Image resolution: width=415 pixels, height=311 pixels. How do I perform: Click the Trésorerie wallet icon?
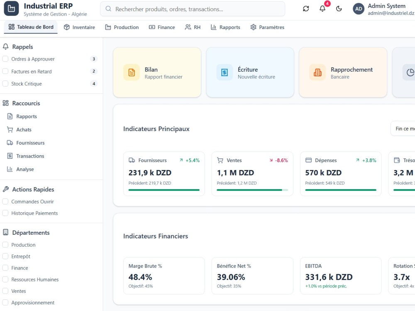(397, 160)
